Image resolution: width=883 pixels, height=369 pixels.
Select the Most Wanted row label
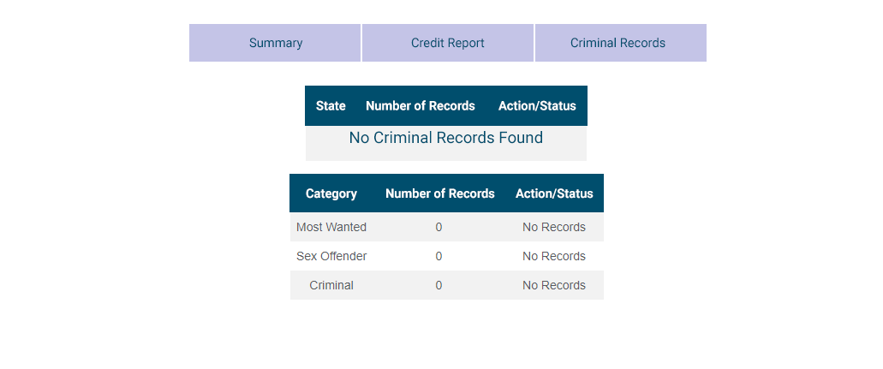tap(331, 227)
